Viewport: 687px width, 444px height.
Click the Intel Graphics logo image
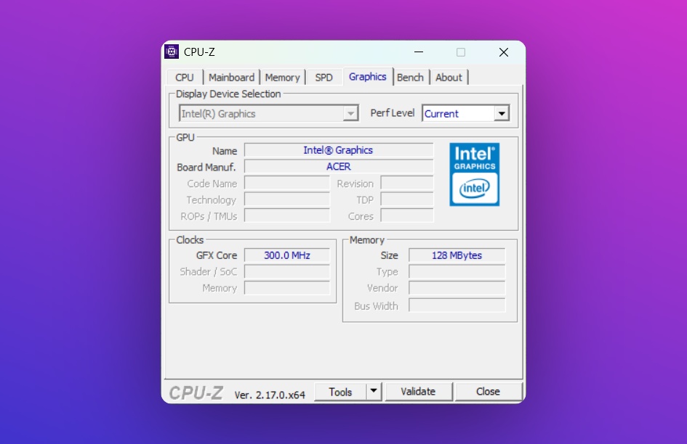click(x=474, y=174)
